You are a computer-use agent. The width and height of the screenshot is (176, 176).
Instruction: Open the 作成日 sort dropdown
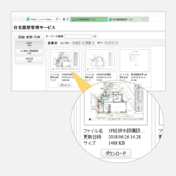click(x=78, y=43)
